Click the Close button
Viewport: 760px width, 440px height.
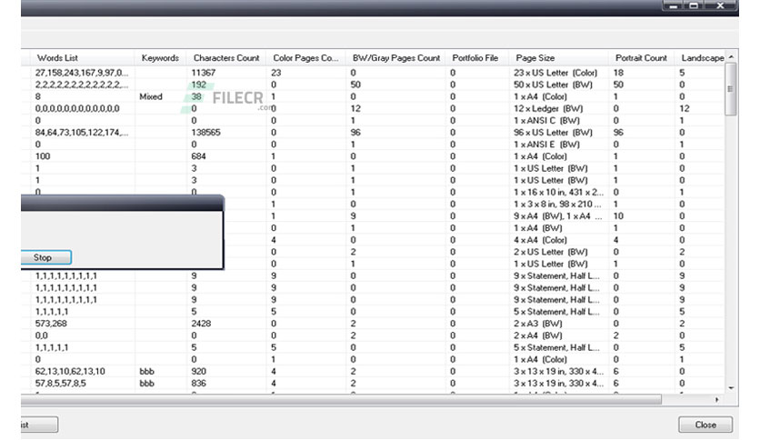click(705, 425)
